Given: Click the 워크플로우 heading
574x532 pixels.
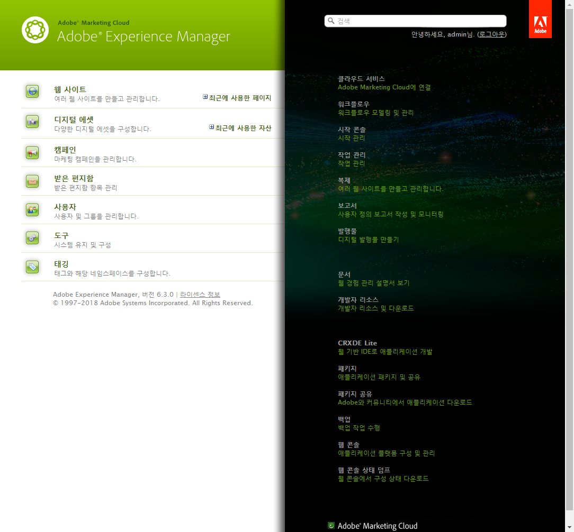Looking at the screenshot, I should coord(353,104).
